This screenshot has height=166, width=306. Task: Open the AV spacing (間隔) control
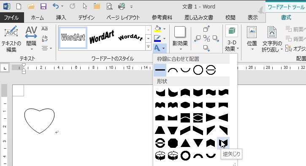point(31,38)
